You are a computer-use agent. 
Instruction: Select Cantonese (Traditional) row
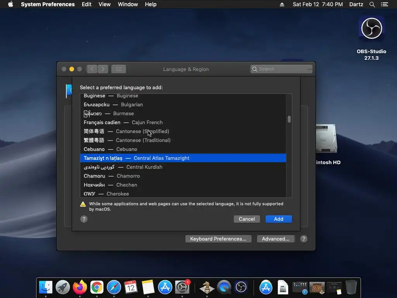click(x=183, y=140)
